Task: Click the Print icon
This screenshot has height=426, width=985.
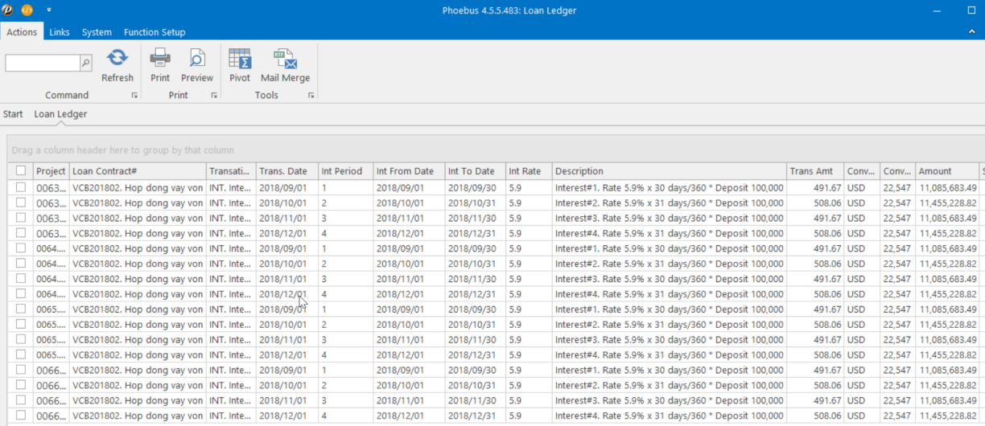Action: point(160,58)
